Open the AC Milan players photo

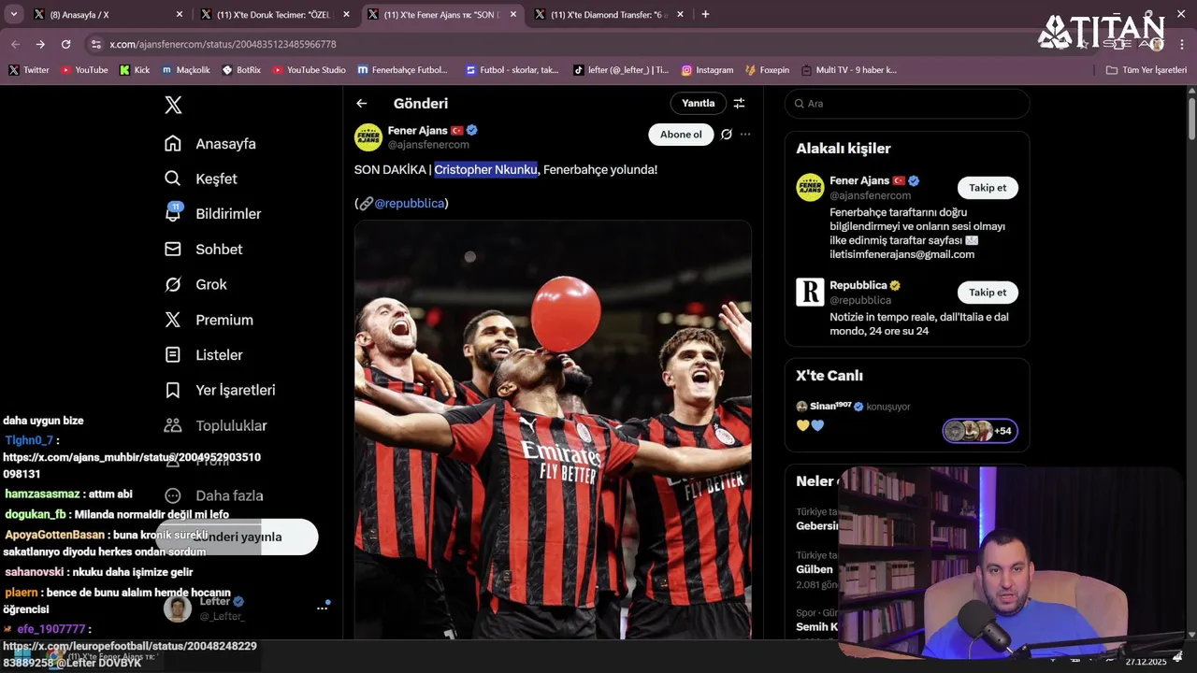tap(553, 430)
